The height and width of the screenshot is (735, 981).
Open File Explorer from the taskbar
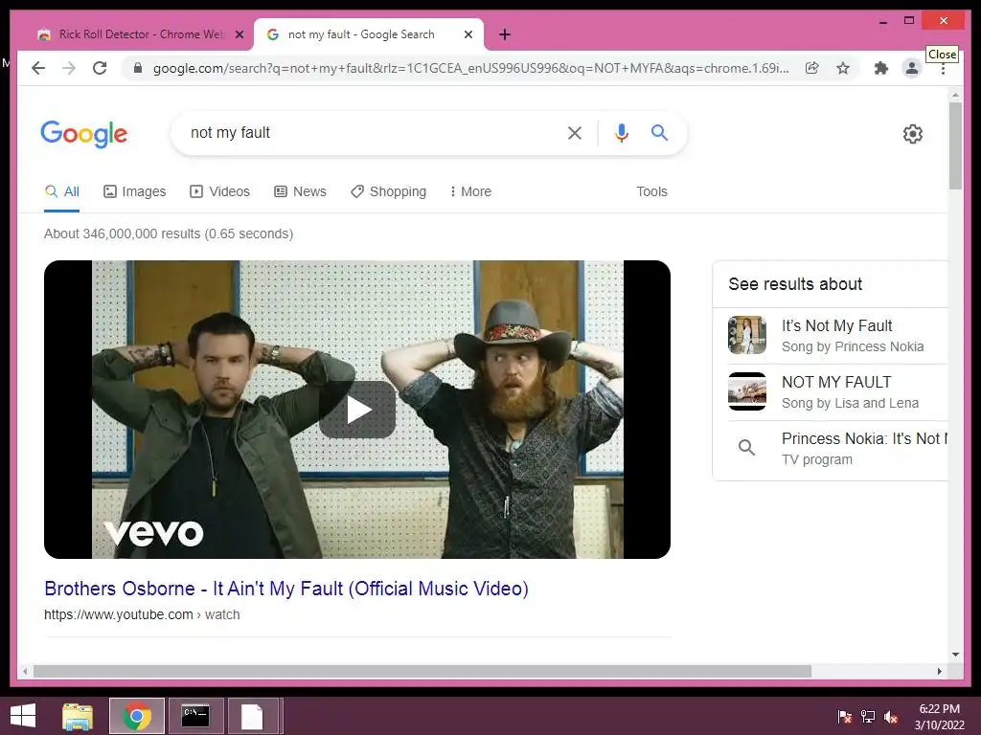click(78, 716)
